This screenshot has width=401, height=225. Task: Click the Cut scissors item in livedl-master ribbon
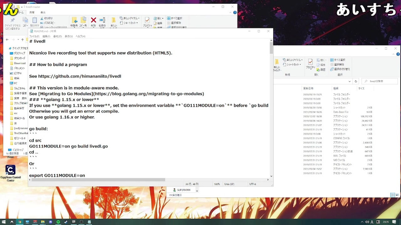click(x=46, y=18)
